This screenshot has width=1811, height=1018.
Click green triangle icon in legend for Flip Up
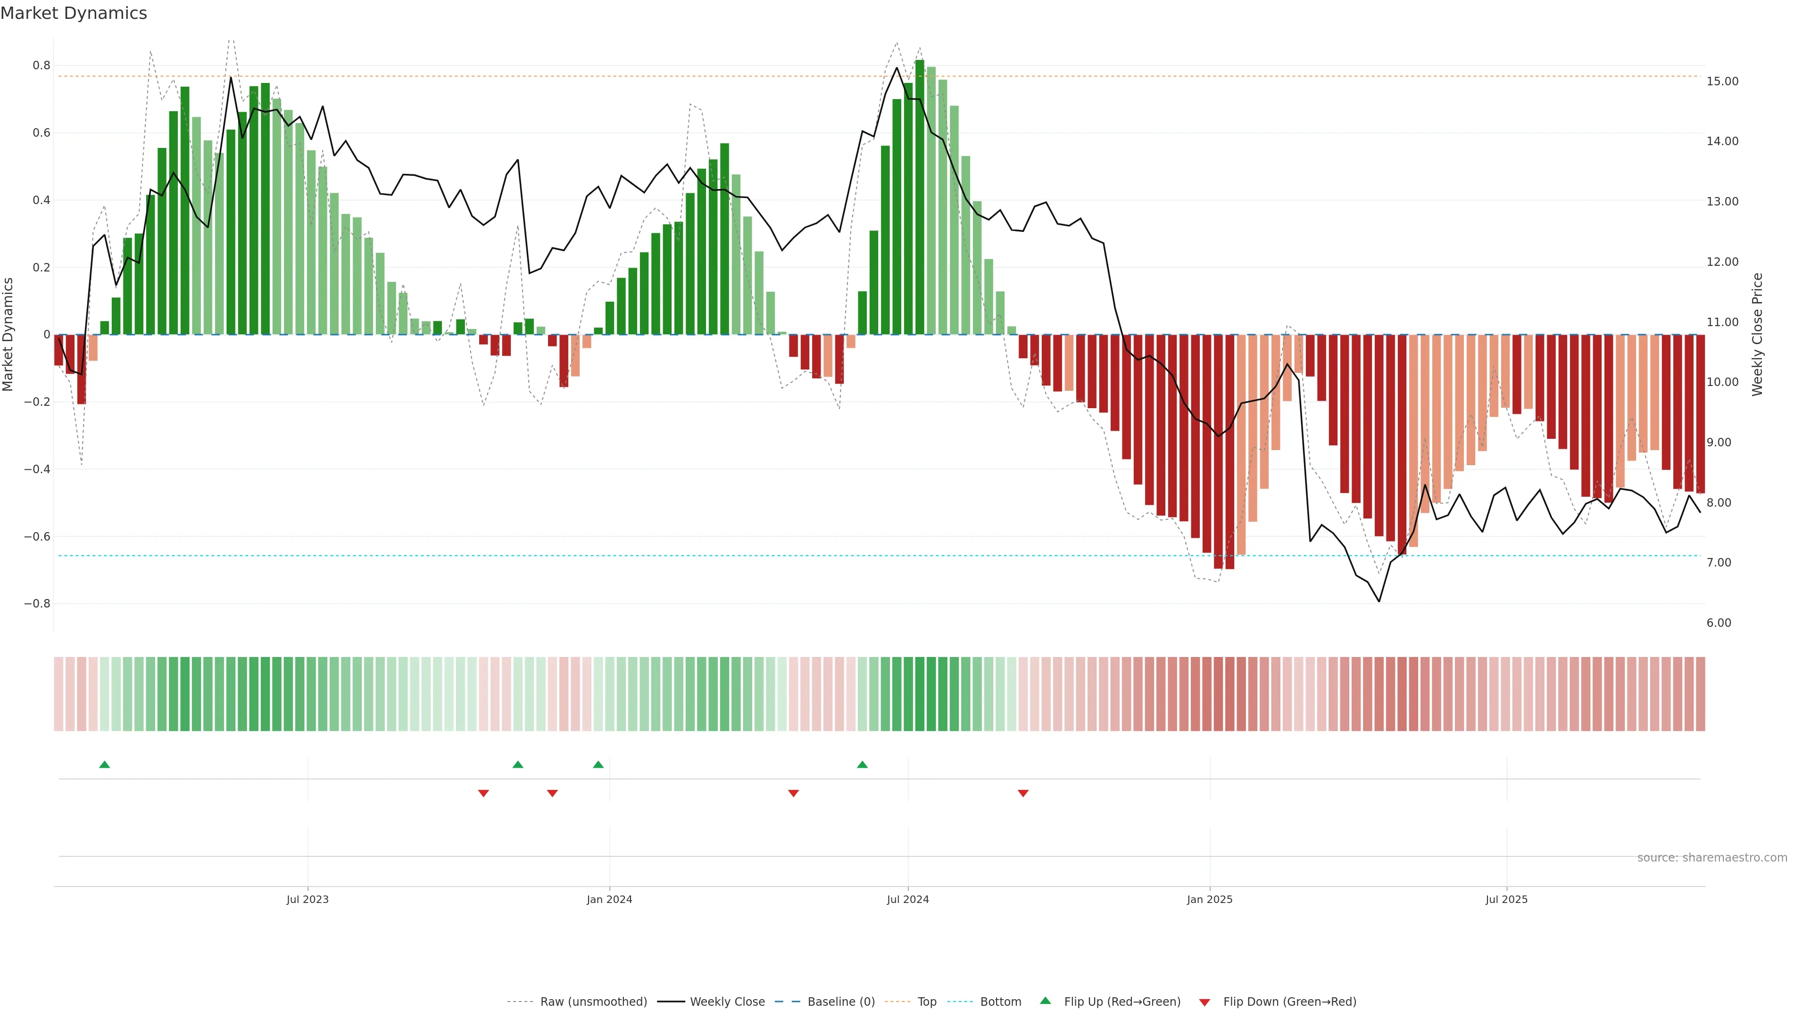point(1046,1001)
